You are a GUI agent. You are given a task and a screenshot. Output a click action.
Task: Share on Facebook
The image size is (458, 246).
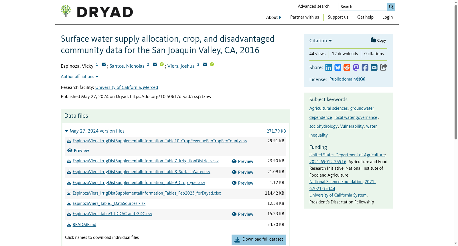[365, 67]
